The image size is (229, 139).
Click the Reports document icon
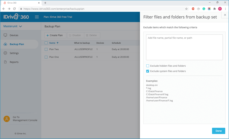click(x=5, y=62)
